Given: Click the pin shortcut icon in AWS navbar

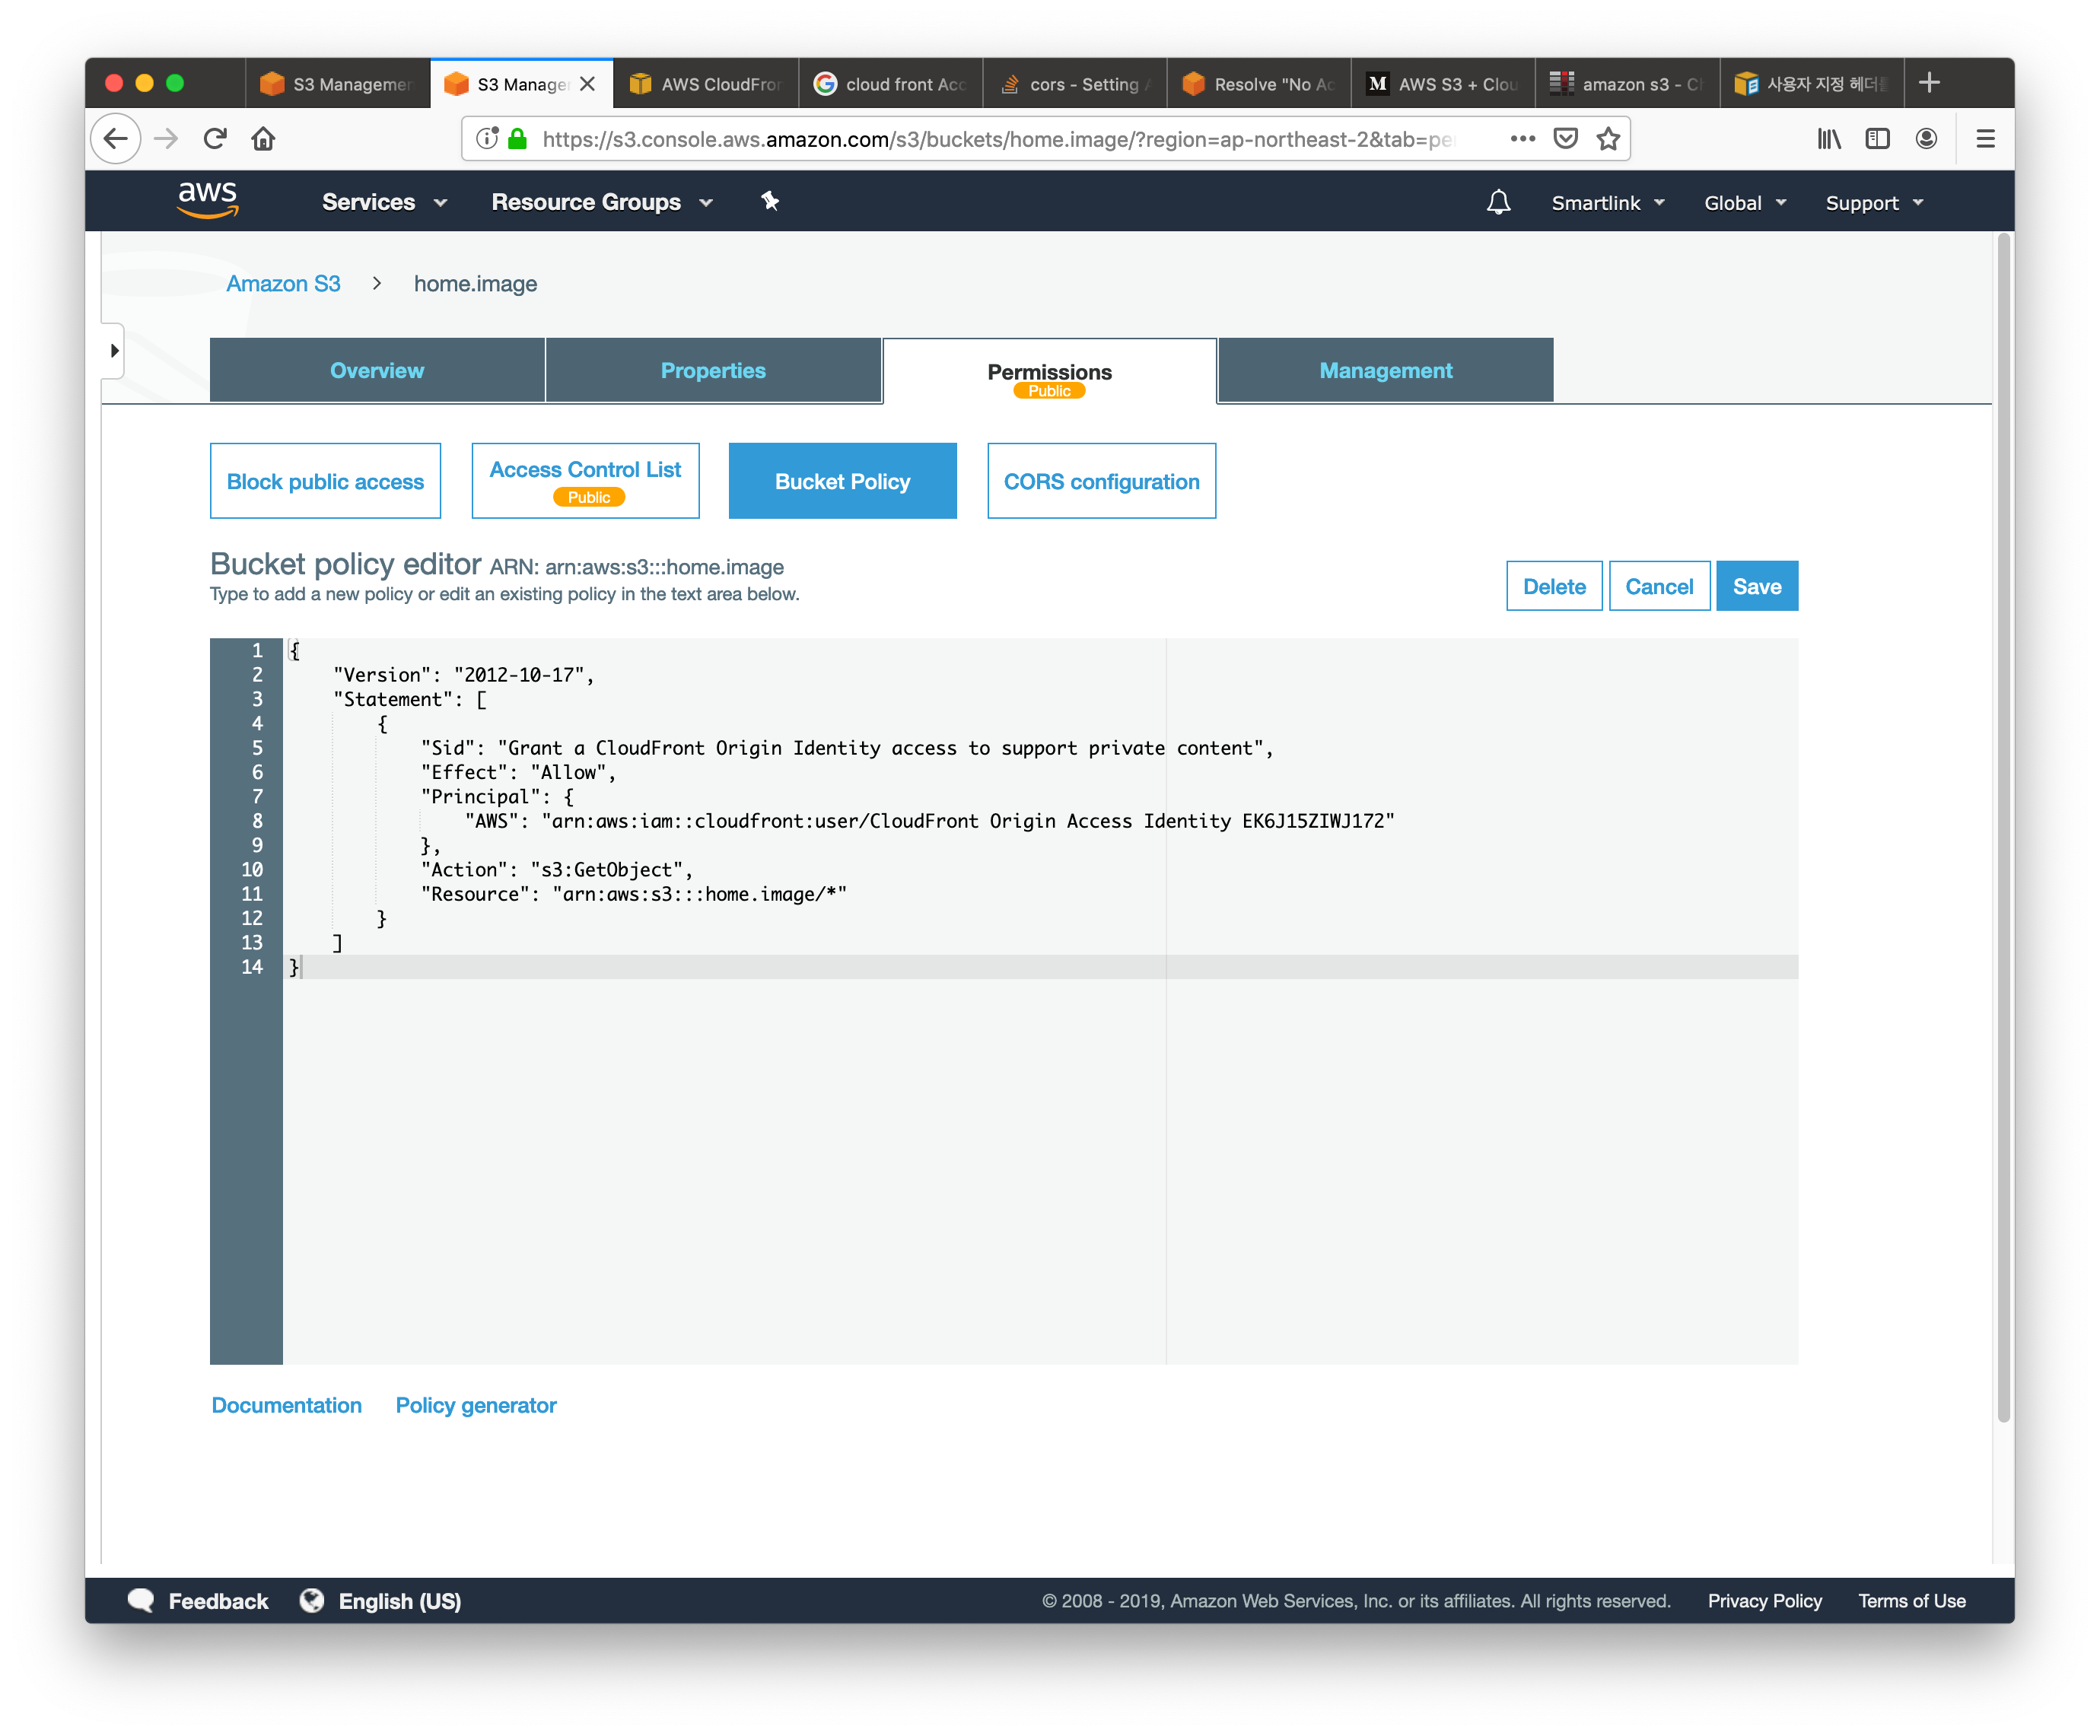Looking at the screenshot, I should point(770,201).
